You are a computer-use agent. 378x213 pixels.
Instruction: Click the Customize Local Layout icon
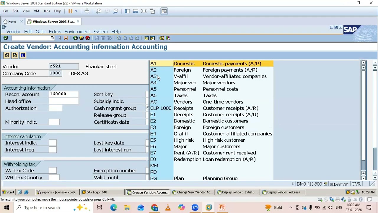(x=168, y=38)
